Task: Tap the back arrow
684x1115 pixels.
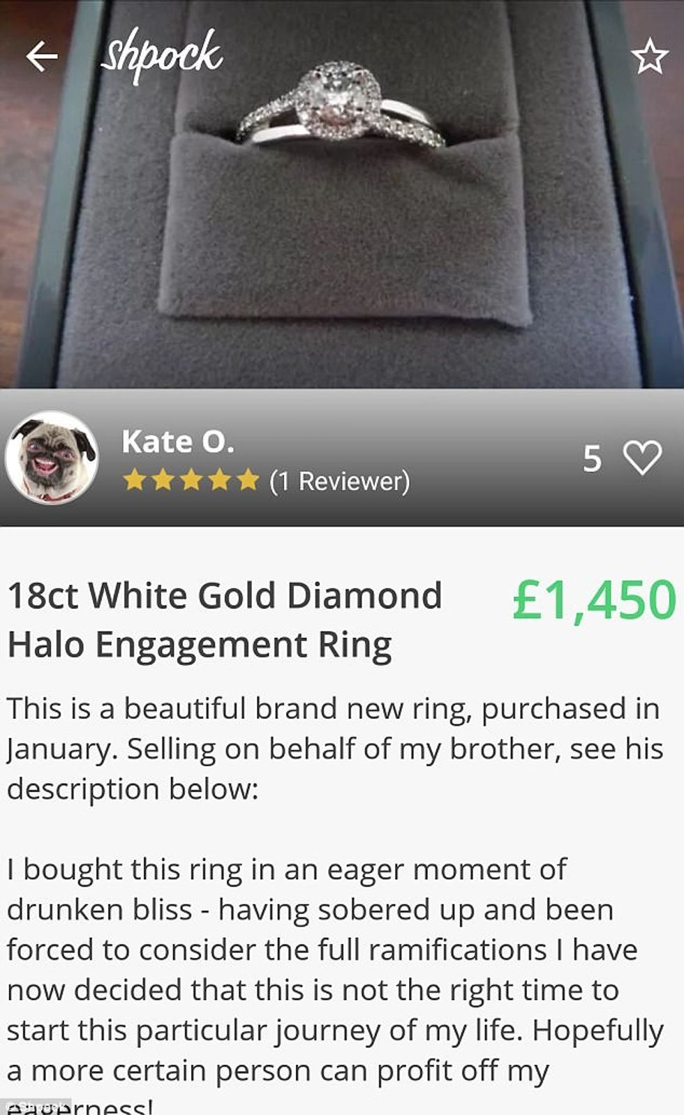Action: [x=41, y=56]
